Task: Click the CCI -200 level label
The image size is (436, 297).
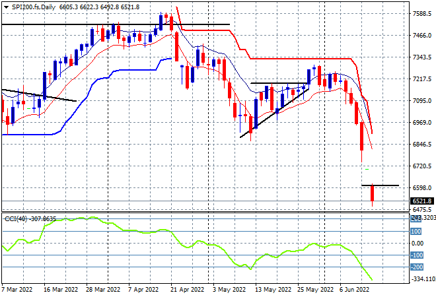Action: (x=417, y=267)
